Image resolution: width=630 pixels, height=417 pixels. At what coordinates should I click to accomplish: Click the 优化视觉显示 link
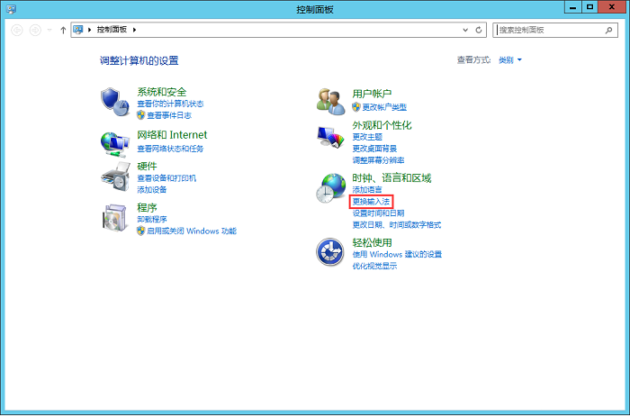(x=374, y=267)
